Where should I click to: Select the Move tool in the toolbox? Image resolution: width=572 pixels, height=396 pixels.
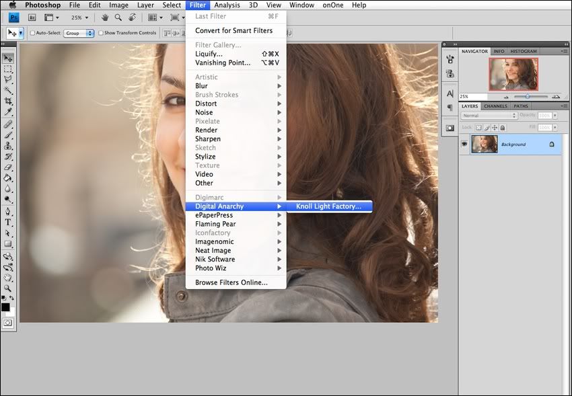[8, 58]
